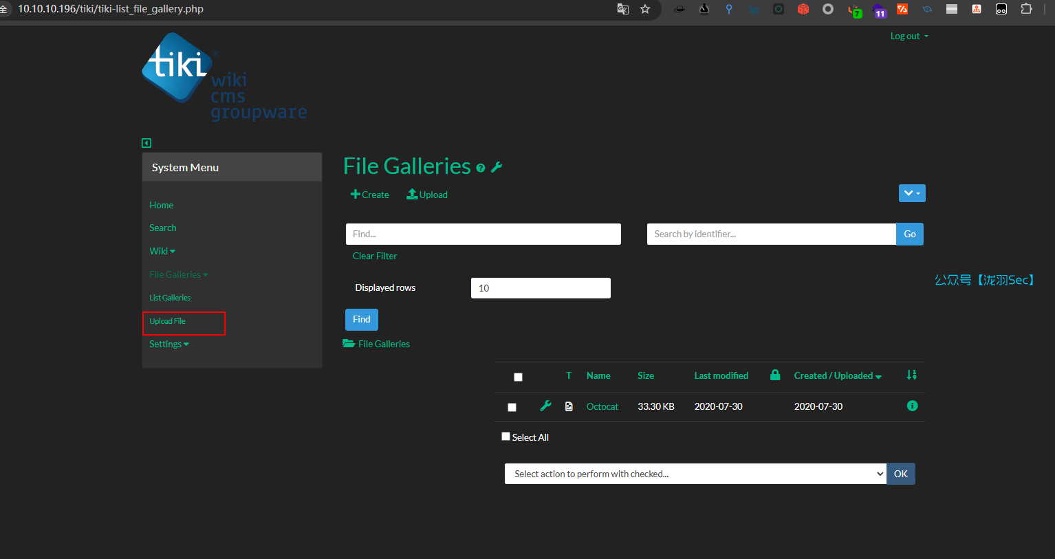Viewport: 1055px width, 559px height.
Task: Click the help question mark icon near title
Action: 481,168
